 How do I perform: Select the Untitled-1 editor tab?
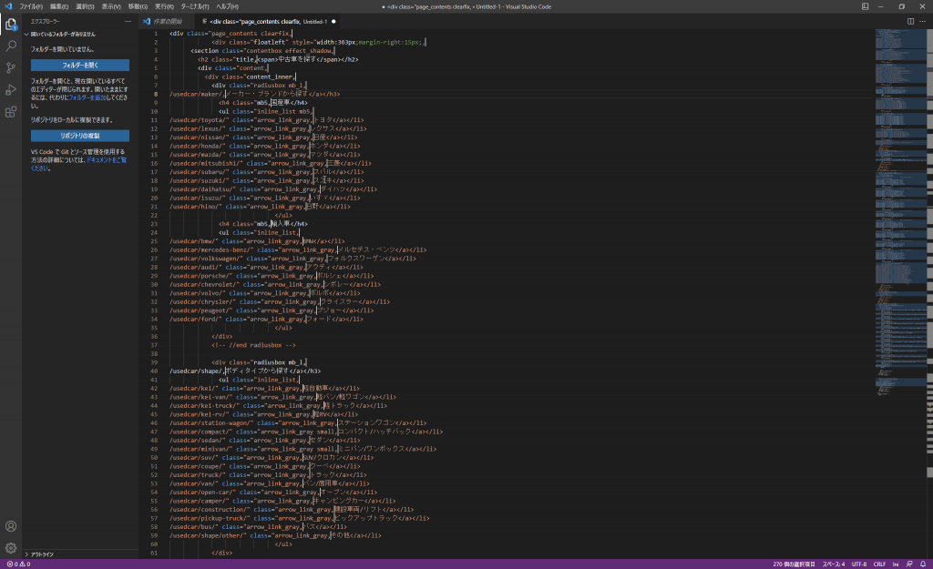coord(268,22)
